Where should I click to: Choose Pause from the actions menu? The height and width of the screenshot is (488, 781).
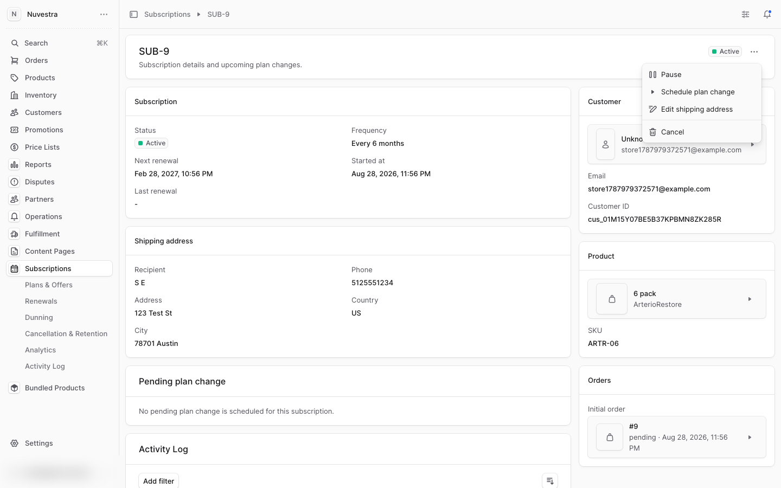(x=702, y=74)
